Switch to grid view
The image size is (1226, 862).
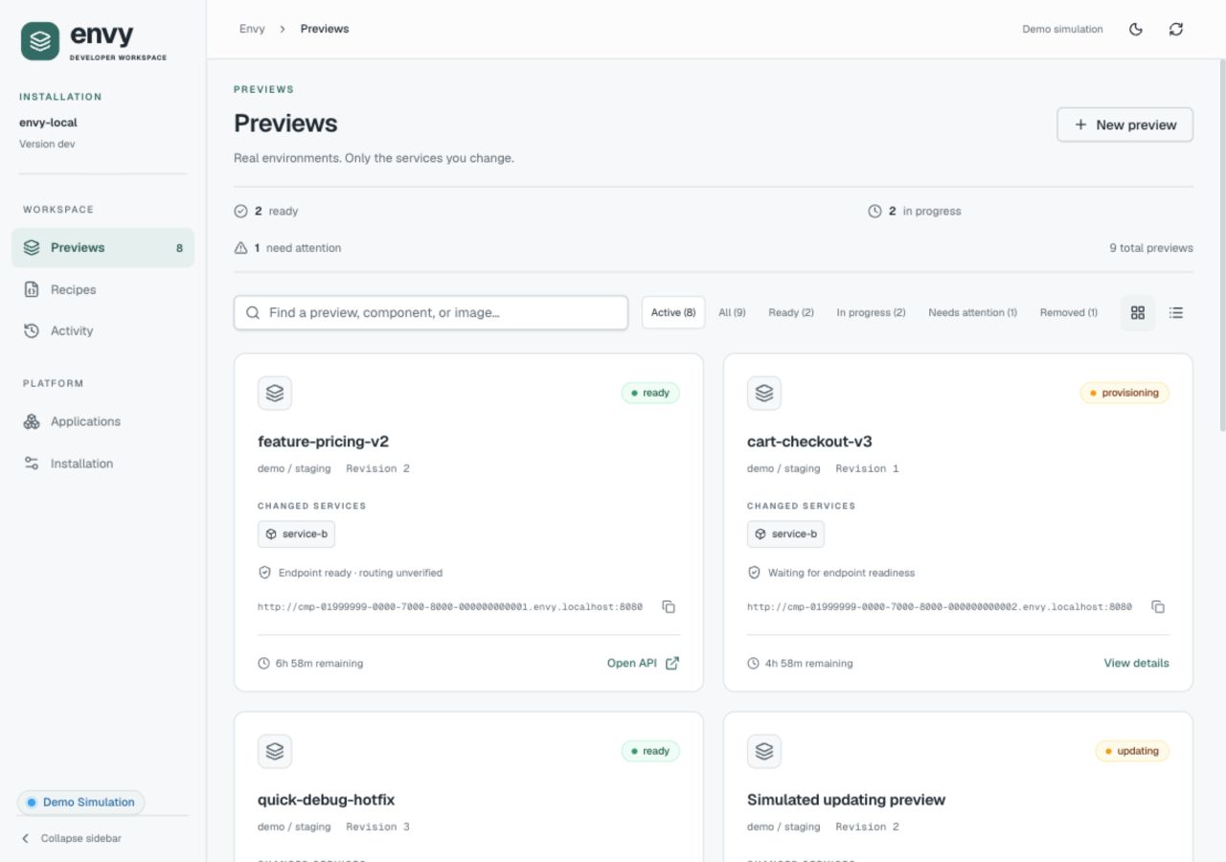pos(1138,312)
